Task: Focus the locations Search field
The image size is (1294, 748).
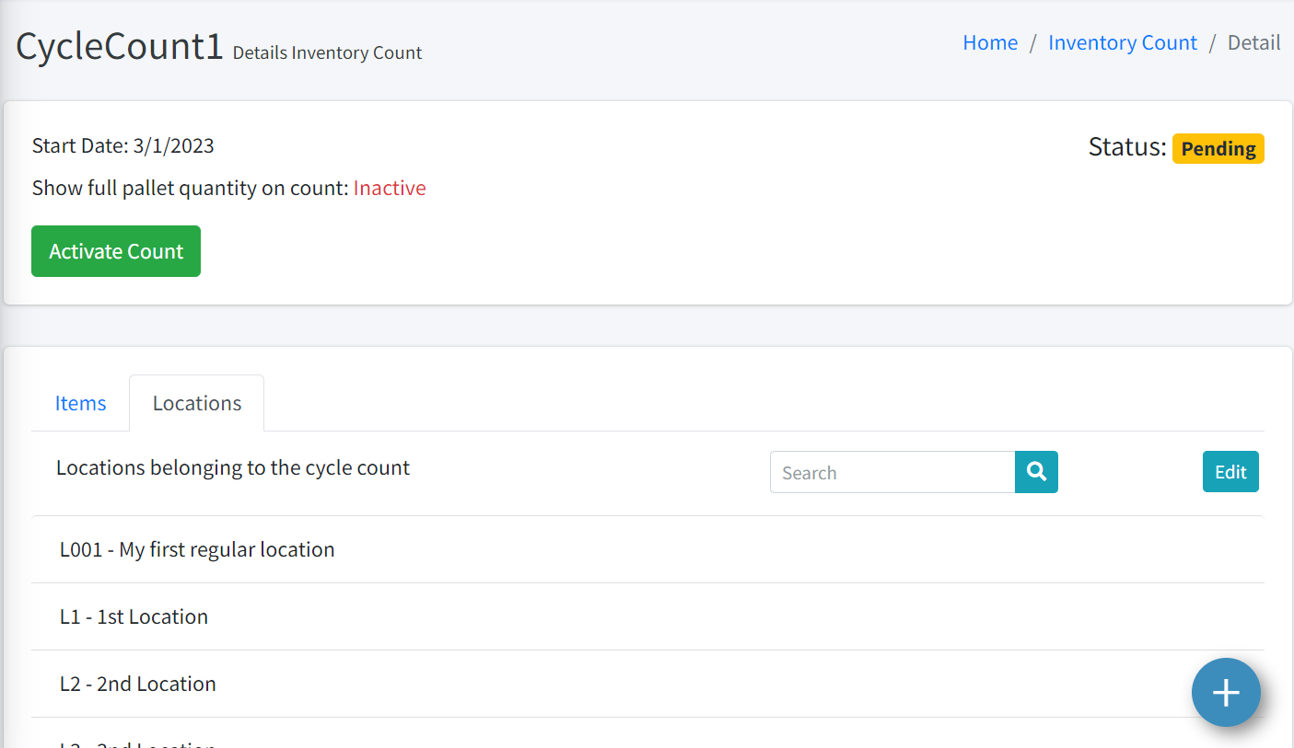Action: coord(892,472)
